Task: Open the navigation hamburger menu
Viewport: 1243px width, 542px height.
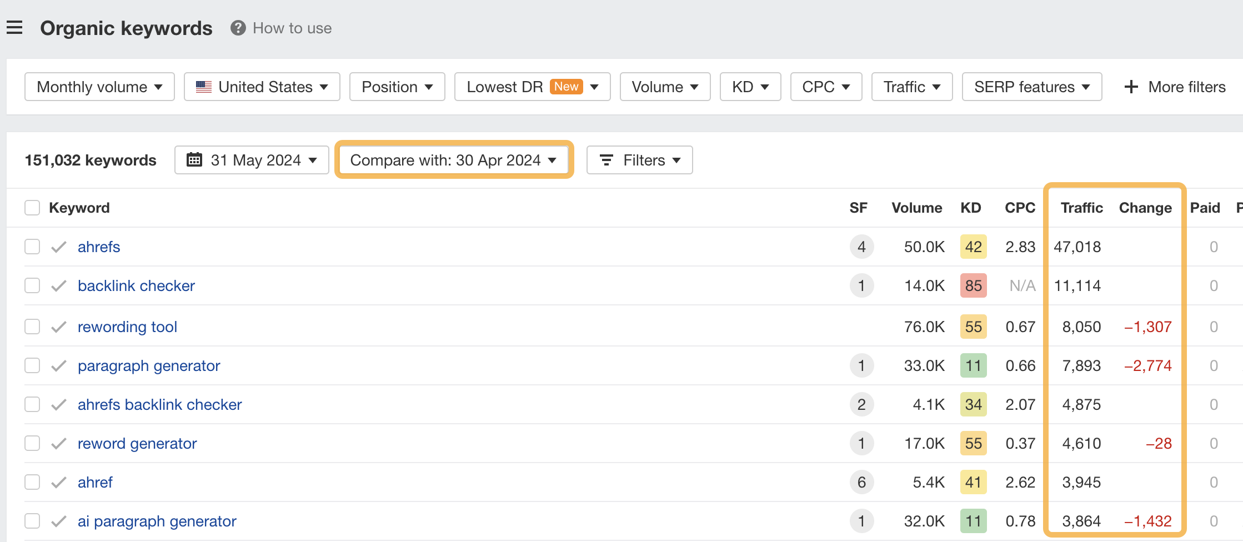Action: (14, 27)
